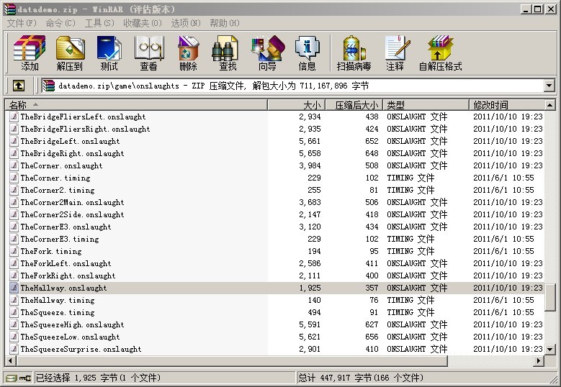Select TheCorner2.timing file entry
The width and height of the screenshot is (561, 387).
pyautogui.click(x=57, y=191)
